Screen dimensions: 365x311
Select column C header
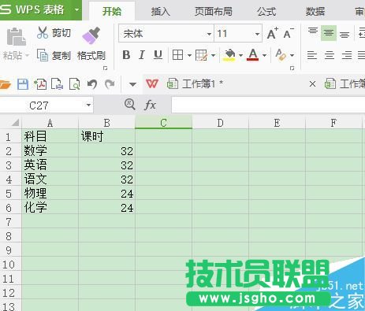[x=163, y=123]
